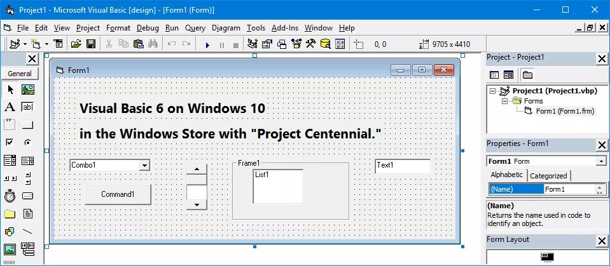Select the PictureBox control tool
610x266 pixels.
coord(27,90)
